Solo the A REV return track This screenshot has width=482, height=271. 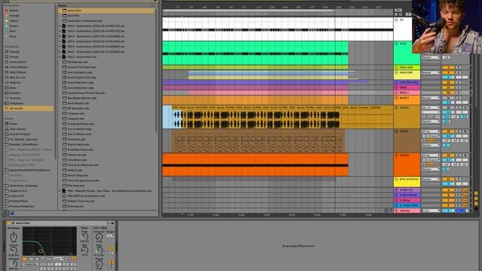[x=459, y=190]
